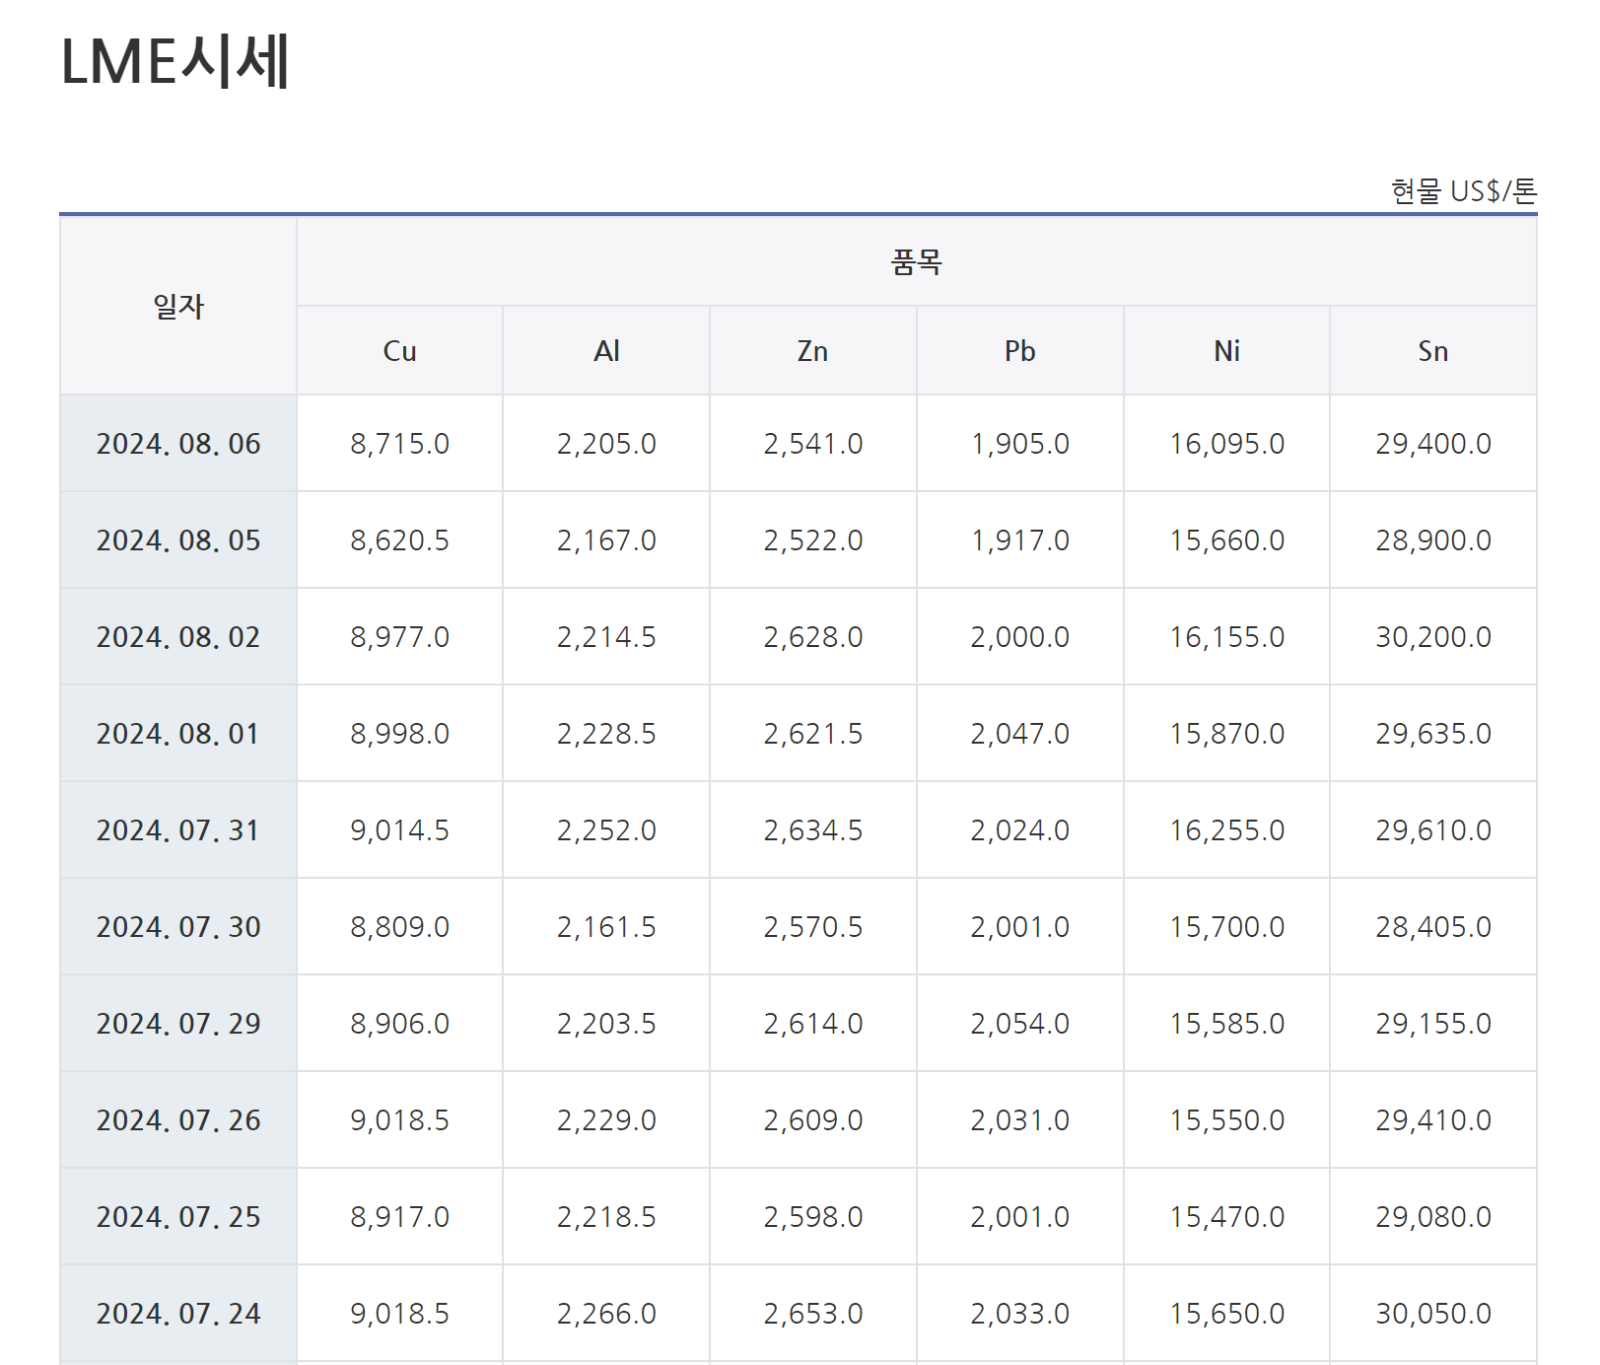The image size is (1600, 1365).
Task: Click the Al price 2,167.0
Action: [x=606, y=540]
